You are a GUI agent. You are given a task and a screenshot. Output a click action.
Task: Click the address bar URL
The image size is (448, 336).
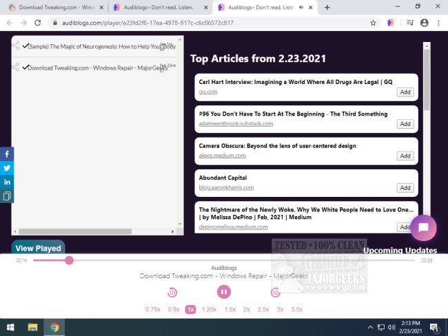pyautogui.click(x=147, y=23)
